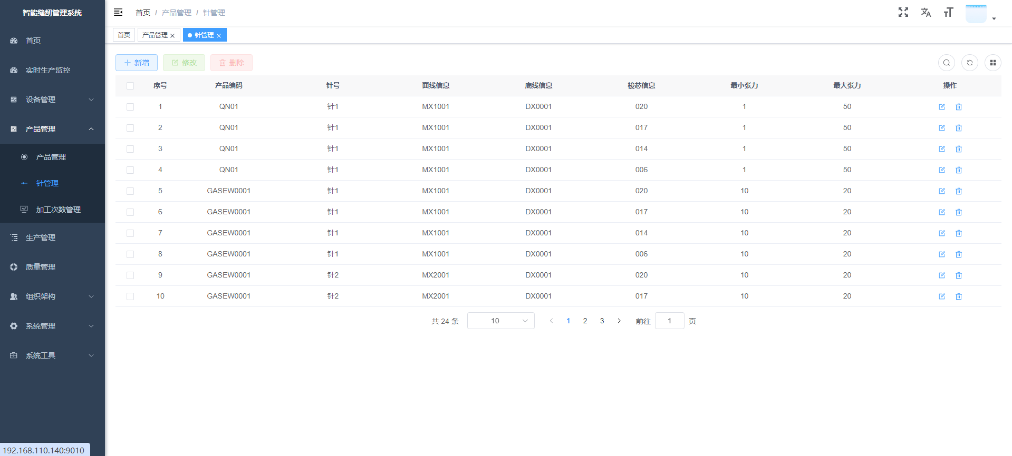Focus the 前往 page number input
The width and height of the screenshot is (1012, 456).
(x=669, y=321)
